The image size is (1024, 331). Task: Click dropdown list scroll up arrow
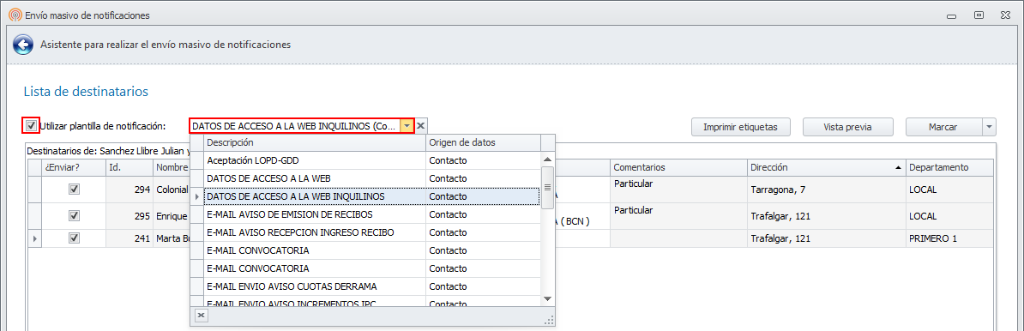tap(548, 159)
